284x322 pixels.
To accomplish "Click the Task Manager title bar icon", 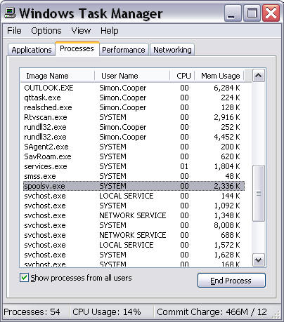I will (10, 13).
